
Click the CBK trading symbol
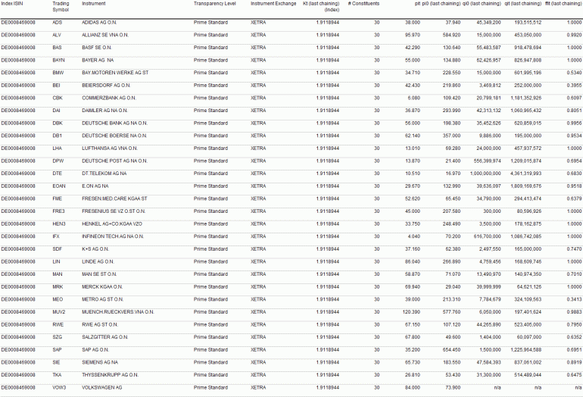(58, 98)
